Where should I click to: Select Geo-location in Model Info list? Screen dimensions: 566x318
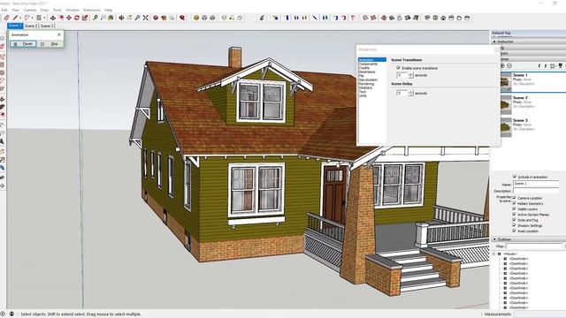368,79
